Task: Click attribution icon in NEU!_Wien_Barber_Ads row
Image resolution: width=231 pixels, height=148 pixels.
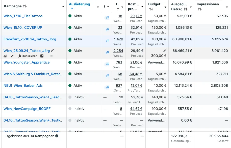Action: (108, 87)
